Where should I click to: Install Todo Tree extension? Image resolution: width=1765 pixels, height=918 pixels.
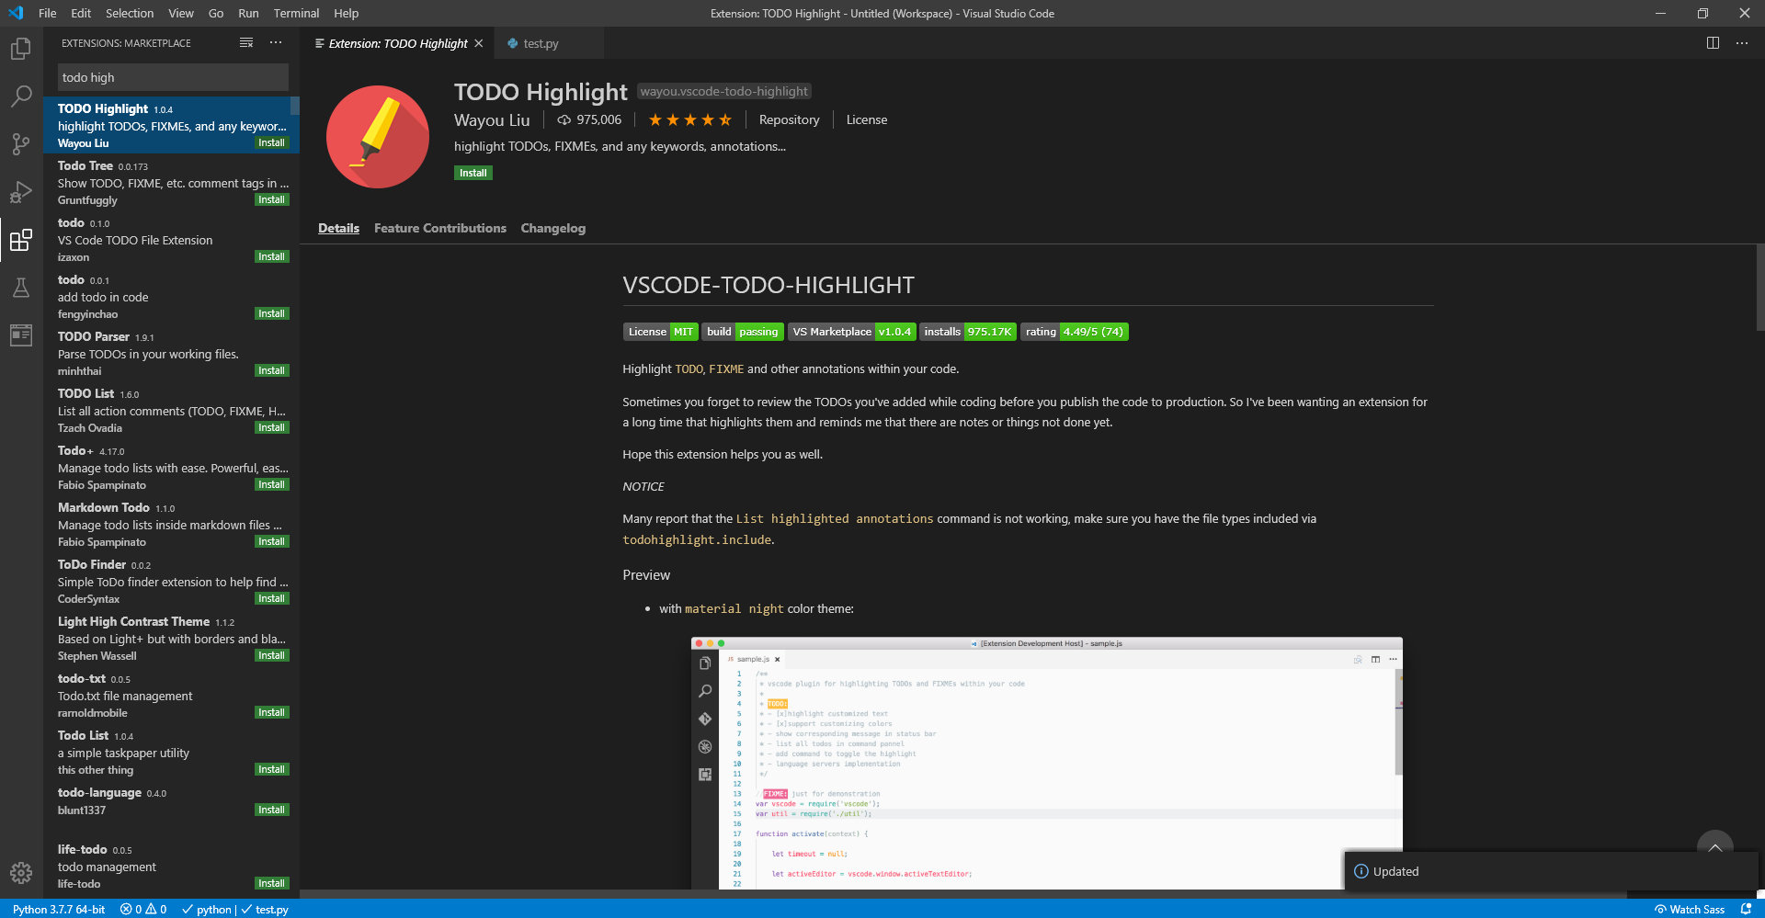coord(271,199)
